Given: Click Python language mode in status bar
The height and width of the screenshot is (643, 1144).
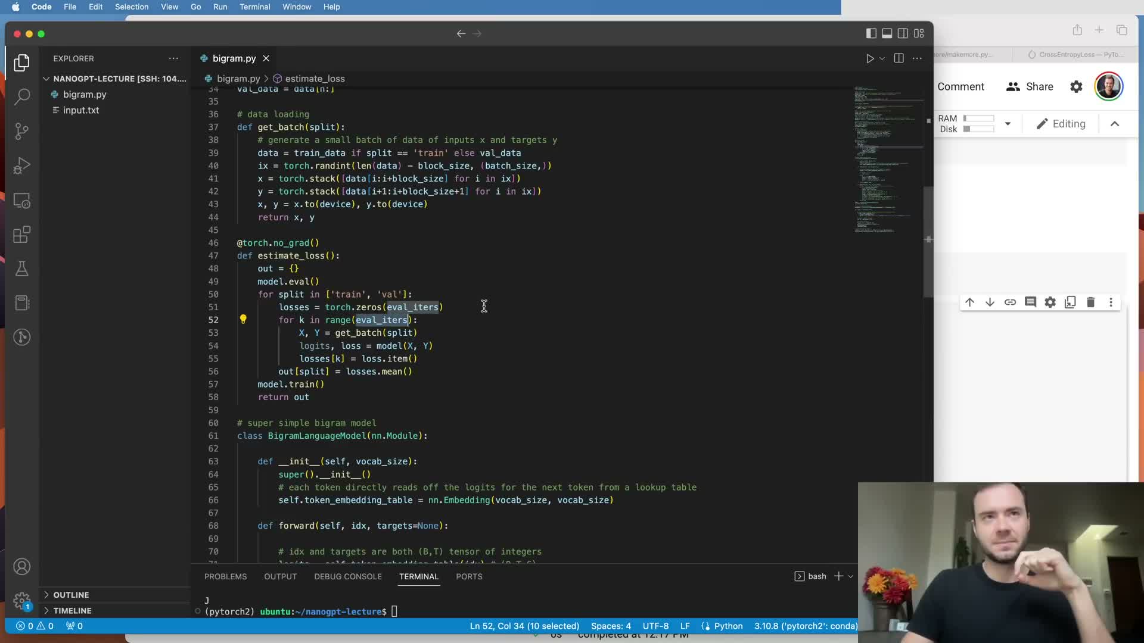Looking at the screenshot, I should click(728, 626).
